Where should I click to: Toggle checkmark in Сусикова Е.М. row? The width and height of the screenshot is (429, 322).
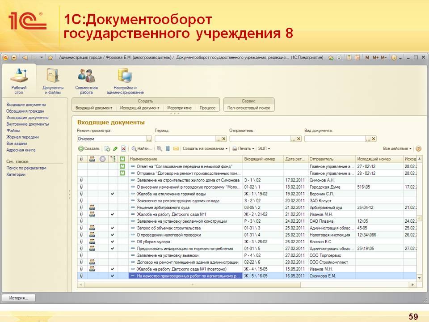click(x=113, y=276)
